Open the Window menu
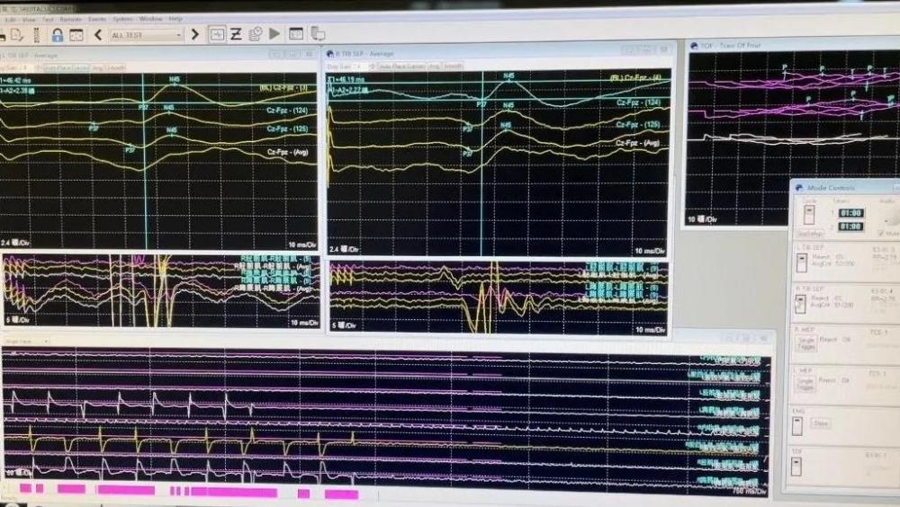 coord(150,18)
